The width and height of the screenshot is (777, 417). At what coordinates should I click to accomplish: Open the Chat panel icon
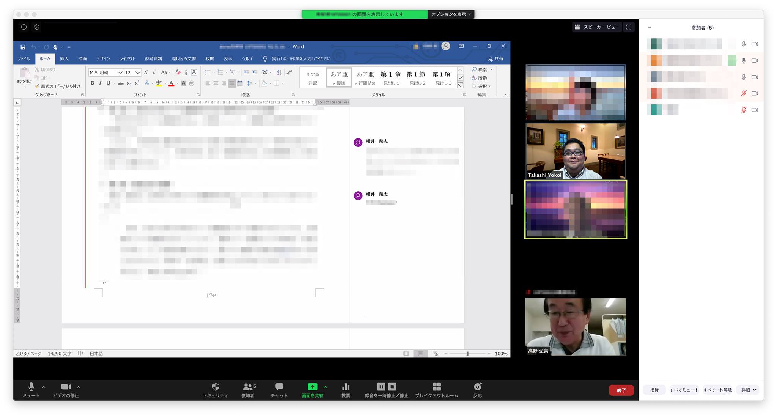coord(279,387)
